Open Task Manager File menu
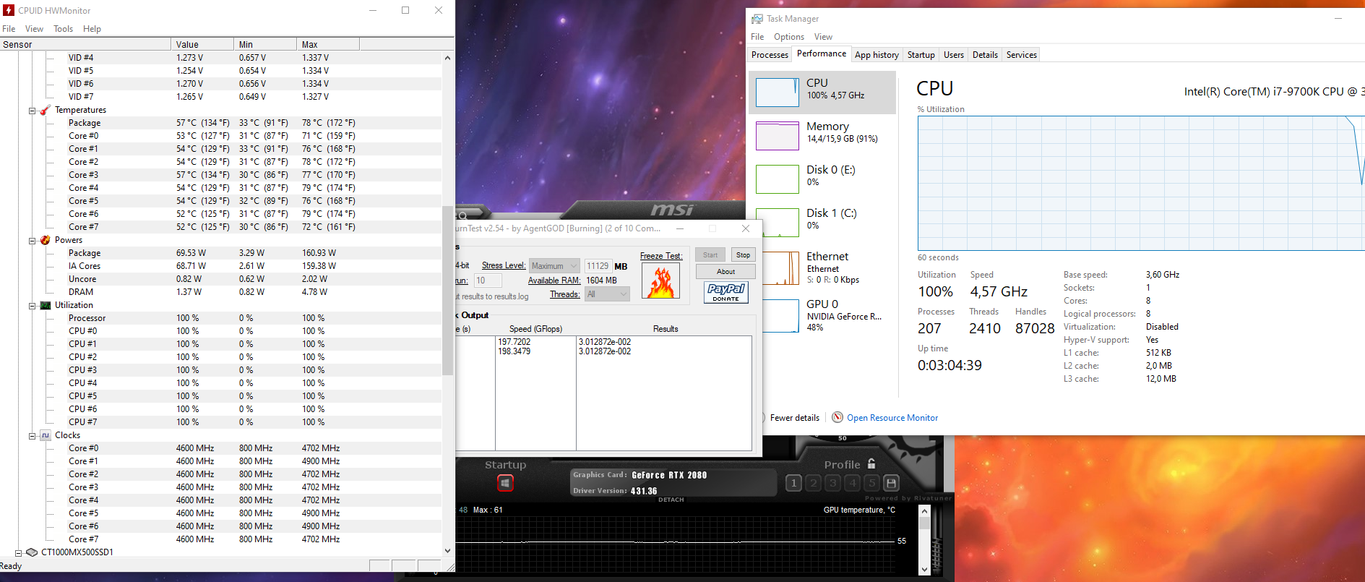 point(757,37)
